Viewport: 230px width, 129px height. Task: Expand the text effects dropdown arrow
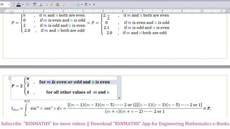point(82,5)
